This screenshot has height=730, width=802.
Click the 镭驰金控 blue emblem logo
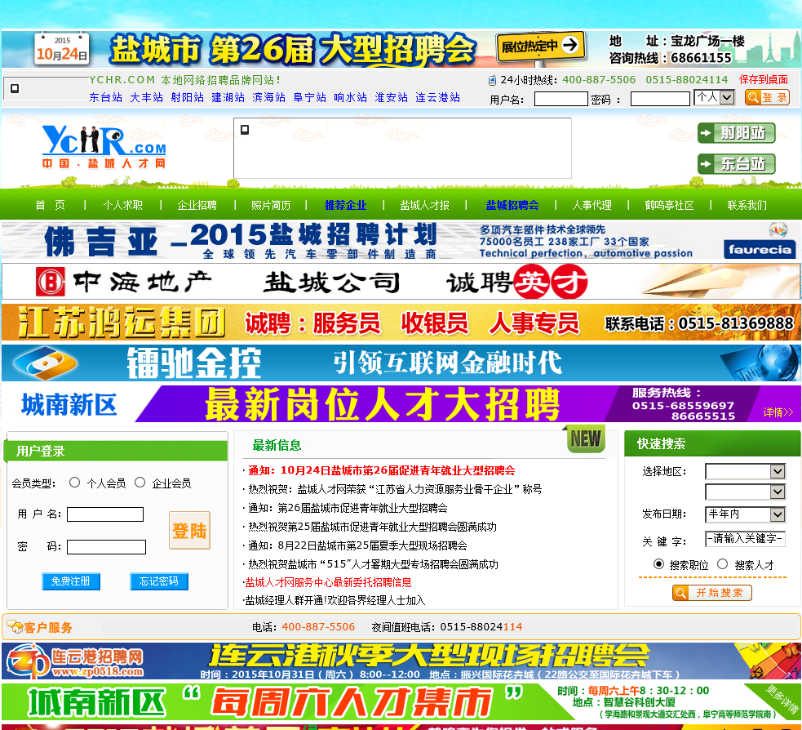(45, 363)
